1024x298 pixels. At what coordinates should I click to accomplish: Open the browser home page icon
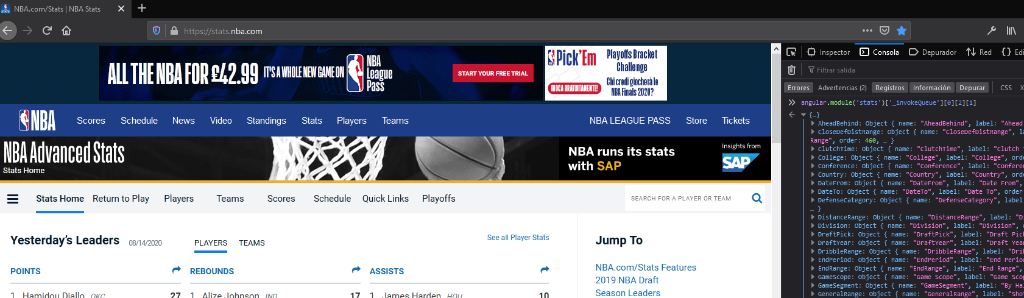[x=66, y=30]
